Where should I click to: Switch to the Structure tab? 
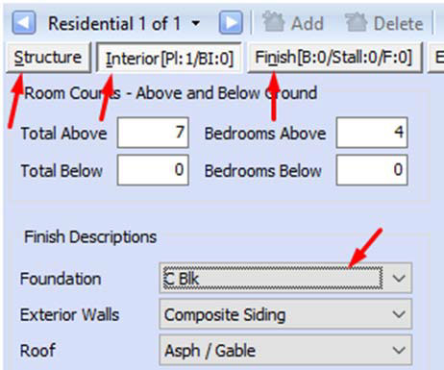[48, 58]
